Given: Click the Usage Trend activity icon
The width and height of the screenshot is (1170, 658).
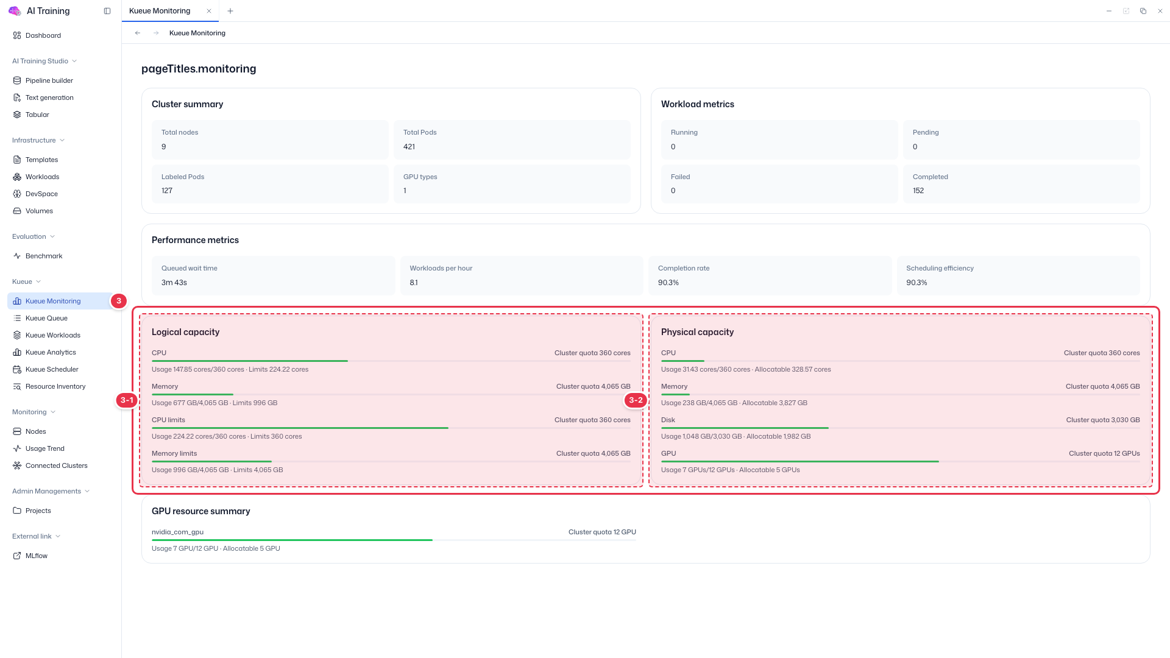Looking at the screenshot, I should tap(17, 448).
